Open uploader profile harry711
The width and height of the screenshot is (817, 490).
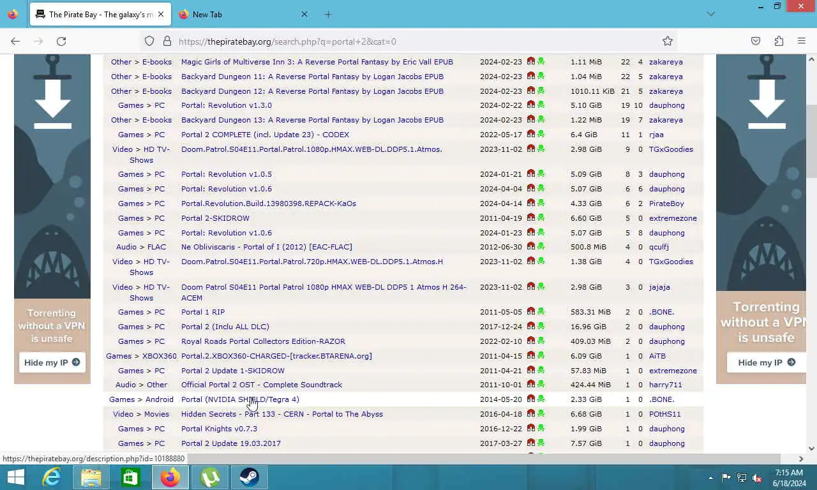(x=666, y=385)
